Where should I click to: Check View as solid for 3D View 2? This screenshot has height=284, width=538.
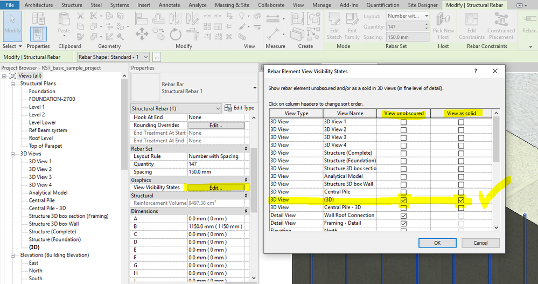tap(461, 130)
